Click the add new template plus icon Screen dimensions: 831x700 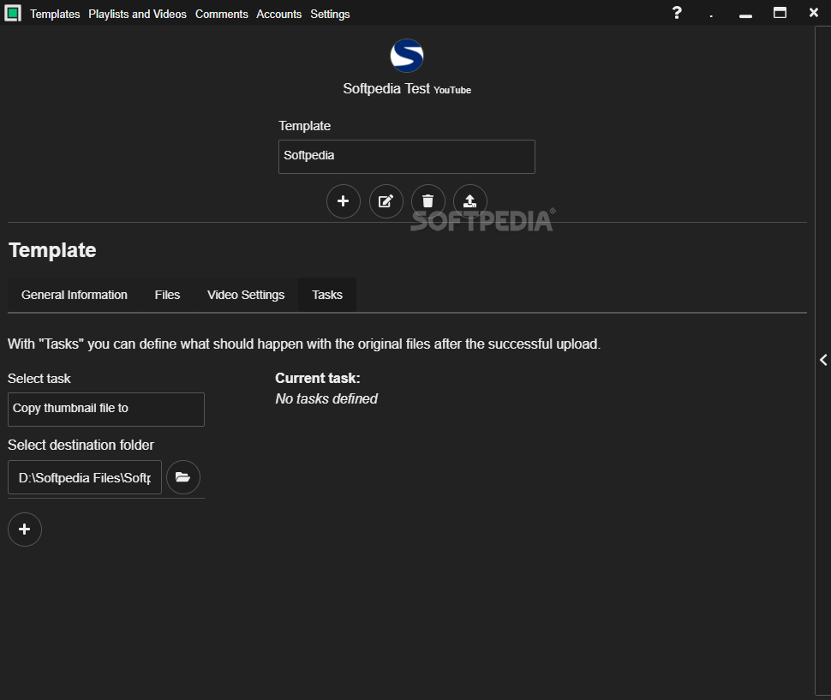343,201
